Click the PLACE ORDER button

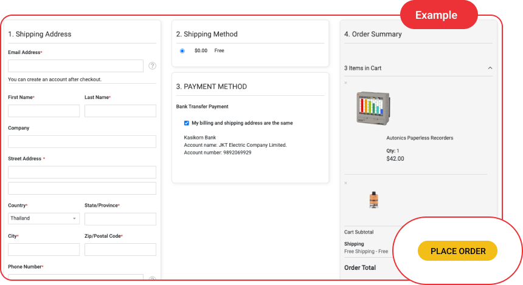coord(457,251)
